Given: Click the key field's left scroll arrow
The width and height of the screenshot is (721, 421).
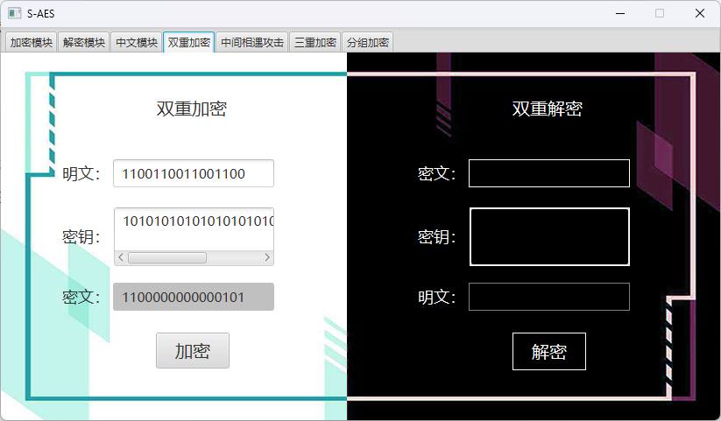Looking at the screenshot, I should [x=121, y=258].
